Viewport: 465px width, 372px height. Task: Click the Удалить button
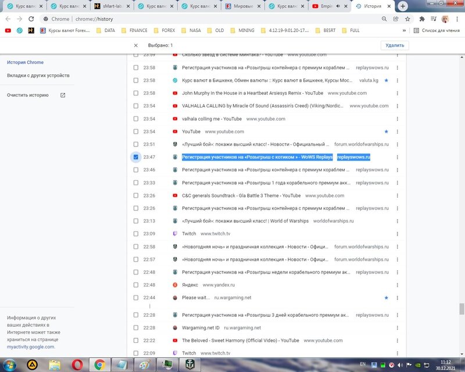pyautogui.click(x=395, y=45)
